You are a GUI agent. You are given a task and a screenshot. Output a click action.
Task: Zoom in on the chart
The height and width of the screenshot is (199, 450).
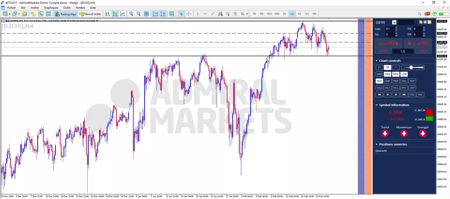(x=131, y=14)
